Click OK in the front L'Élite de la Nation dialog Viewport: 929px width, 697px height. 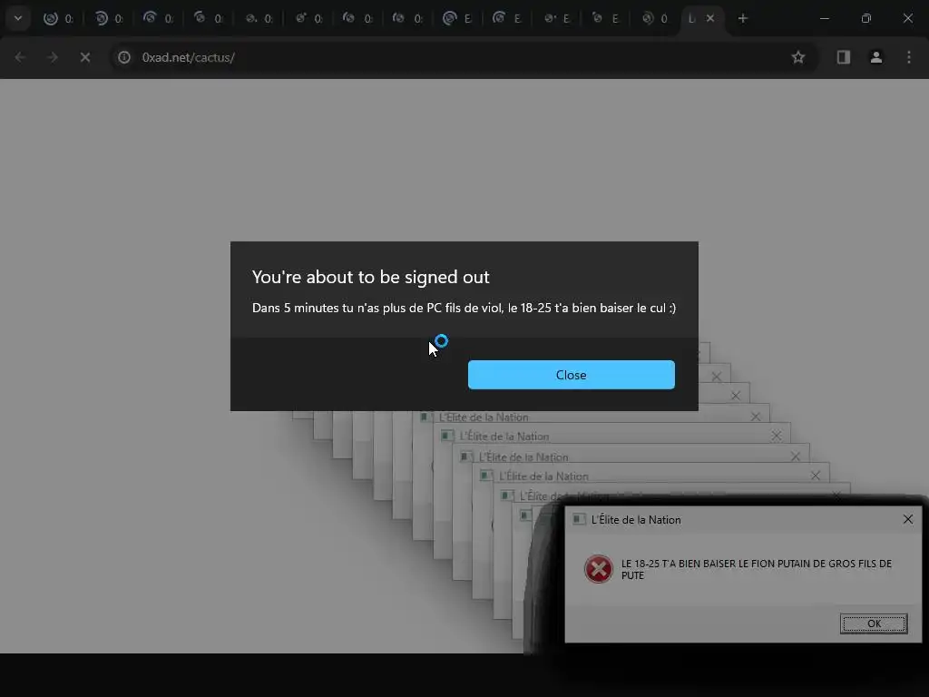pyautogui.click(x=874, y=623)
